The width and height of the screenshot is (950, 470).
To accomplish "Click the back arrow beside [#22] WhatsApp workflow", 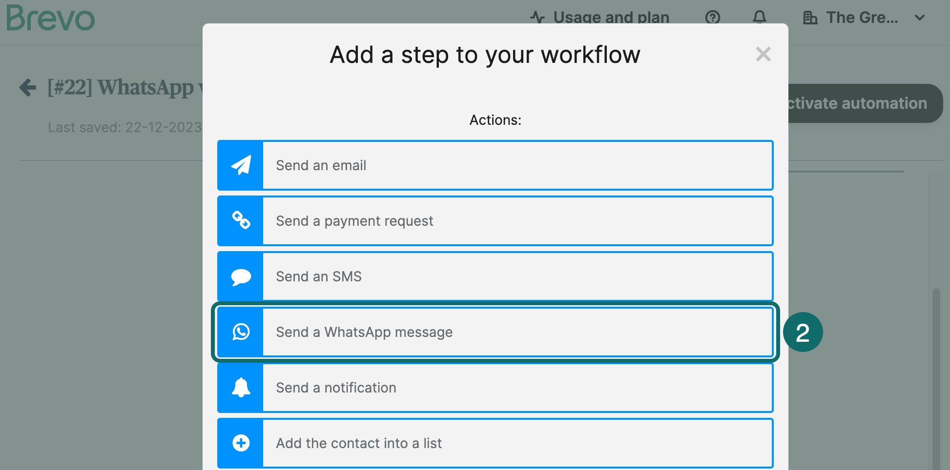I will click(x=28, y=88).
